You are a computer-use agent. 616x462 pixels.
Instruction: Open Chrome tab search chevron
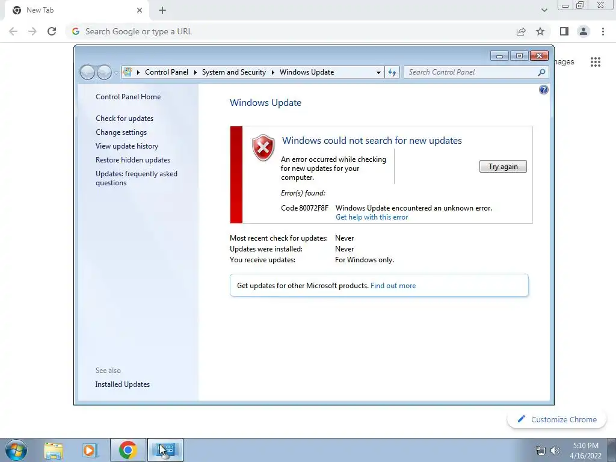[x=544, y=10]
